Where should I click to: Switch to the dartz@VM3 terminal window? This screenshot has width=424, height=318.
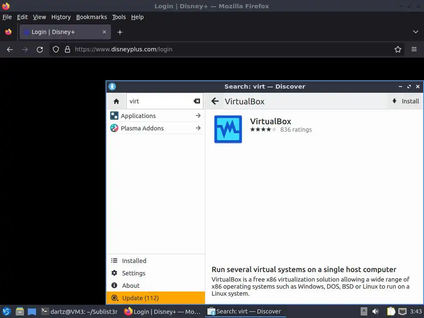(x=79, y=311)
